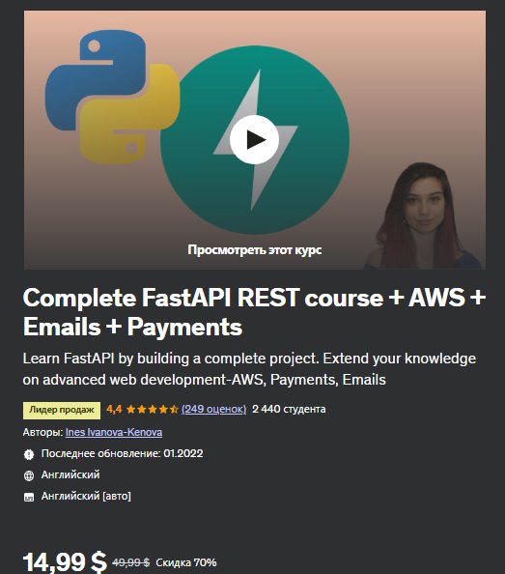Click the star rating icons

click(x=152, y=410)
